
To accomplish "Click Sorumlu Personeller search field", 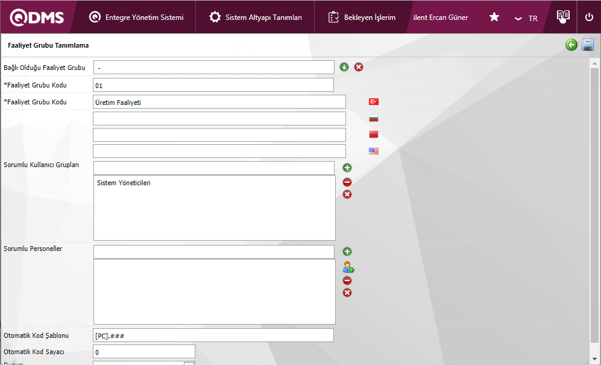I will point(214,252).
